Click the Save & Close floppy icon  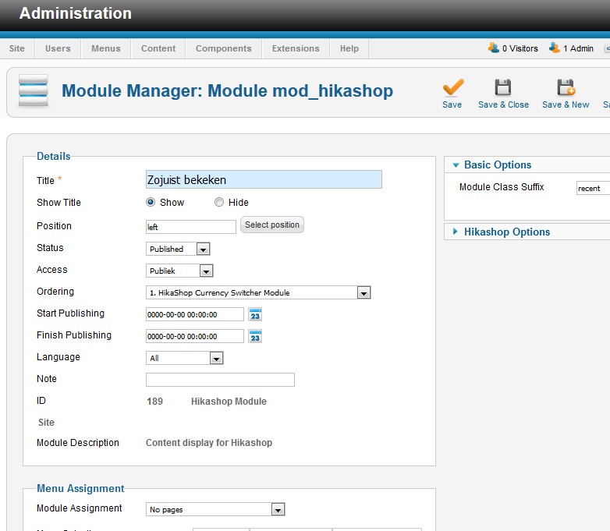pos(503,87)
